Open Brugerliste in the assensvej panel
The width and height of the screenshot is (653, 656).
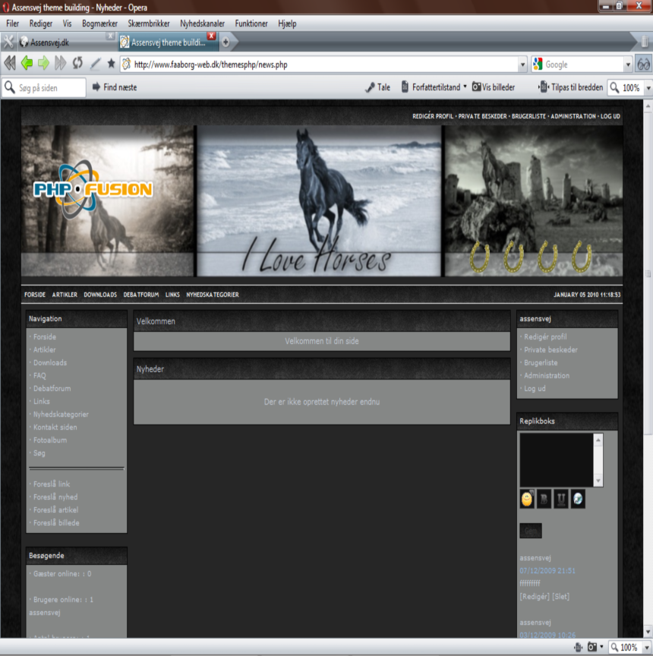[x=541, y=363]
